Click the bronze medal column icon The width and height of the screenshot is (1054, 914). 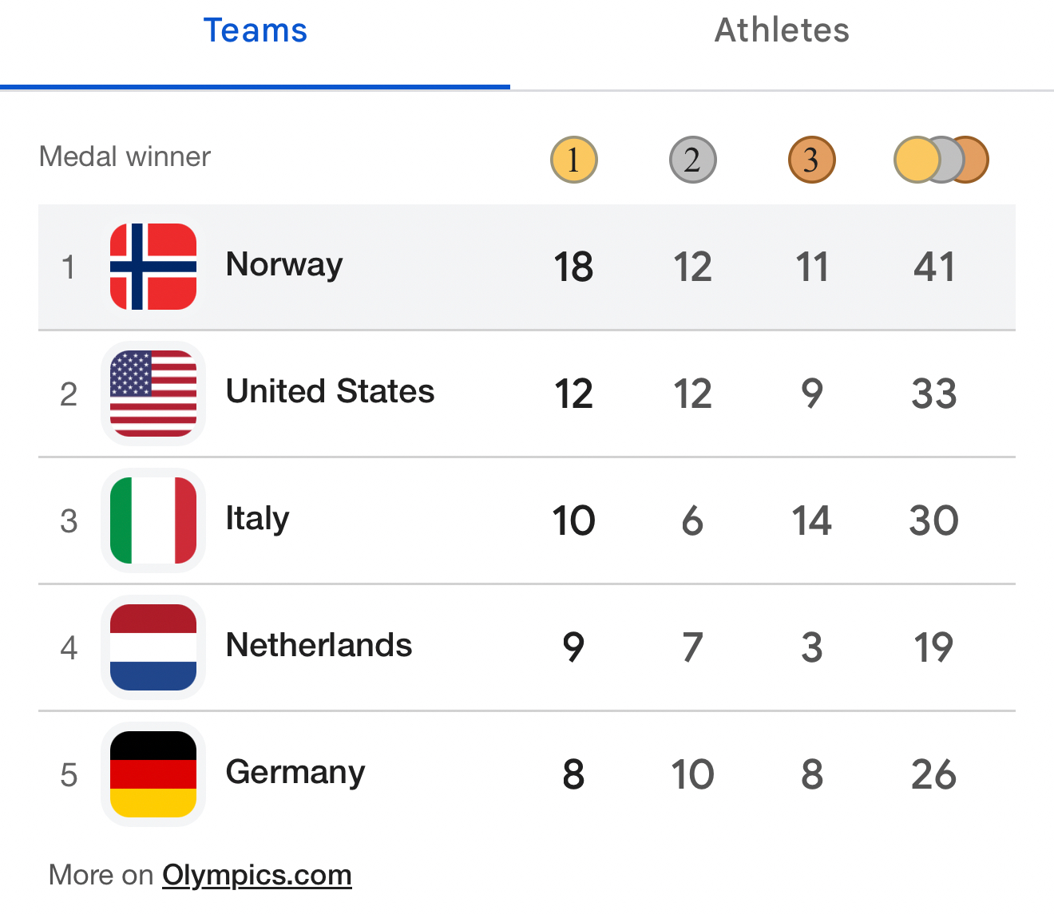click(811, 160)
